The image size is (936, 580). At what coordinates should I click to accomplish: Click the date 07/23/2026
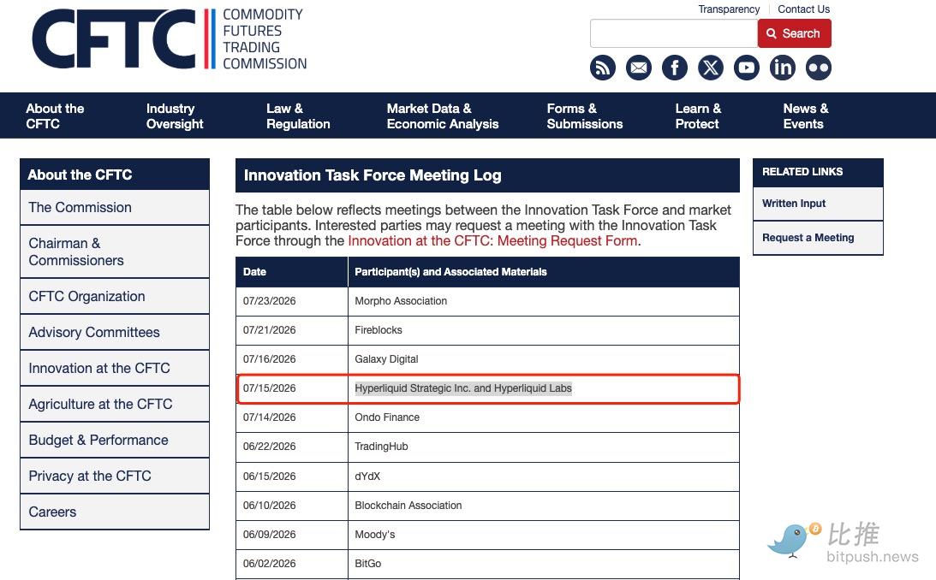pos(269,301)
